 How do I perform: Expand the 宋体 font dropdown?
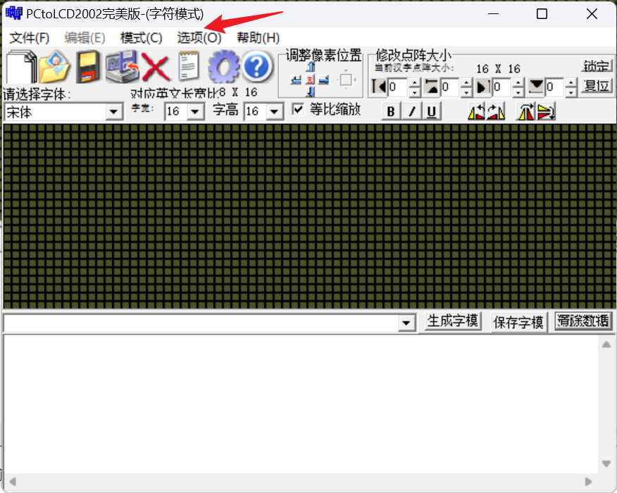(113, 112)
